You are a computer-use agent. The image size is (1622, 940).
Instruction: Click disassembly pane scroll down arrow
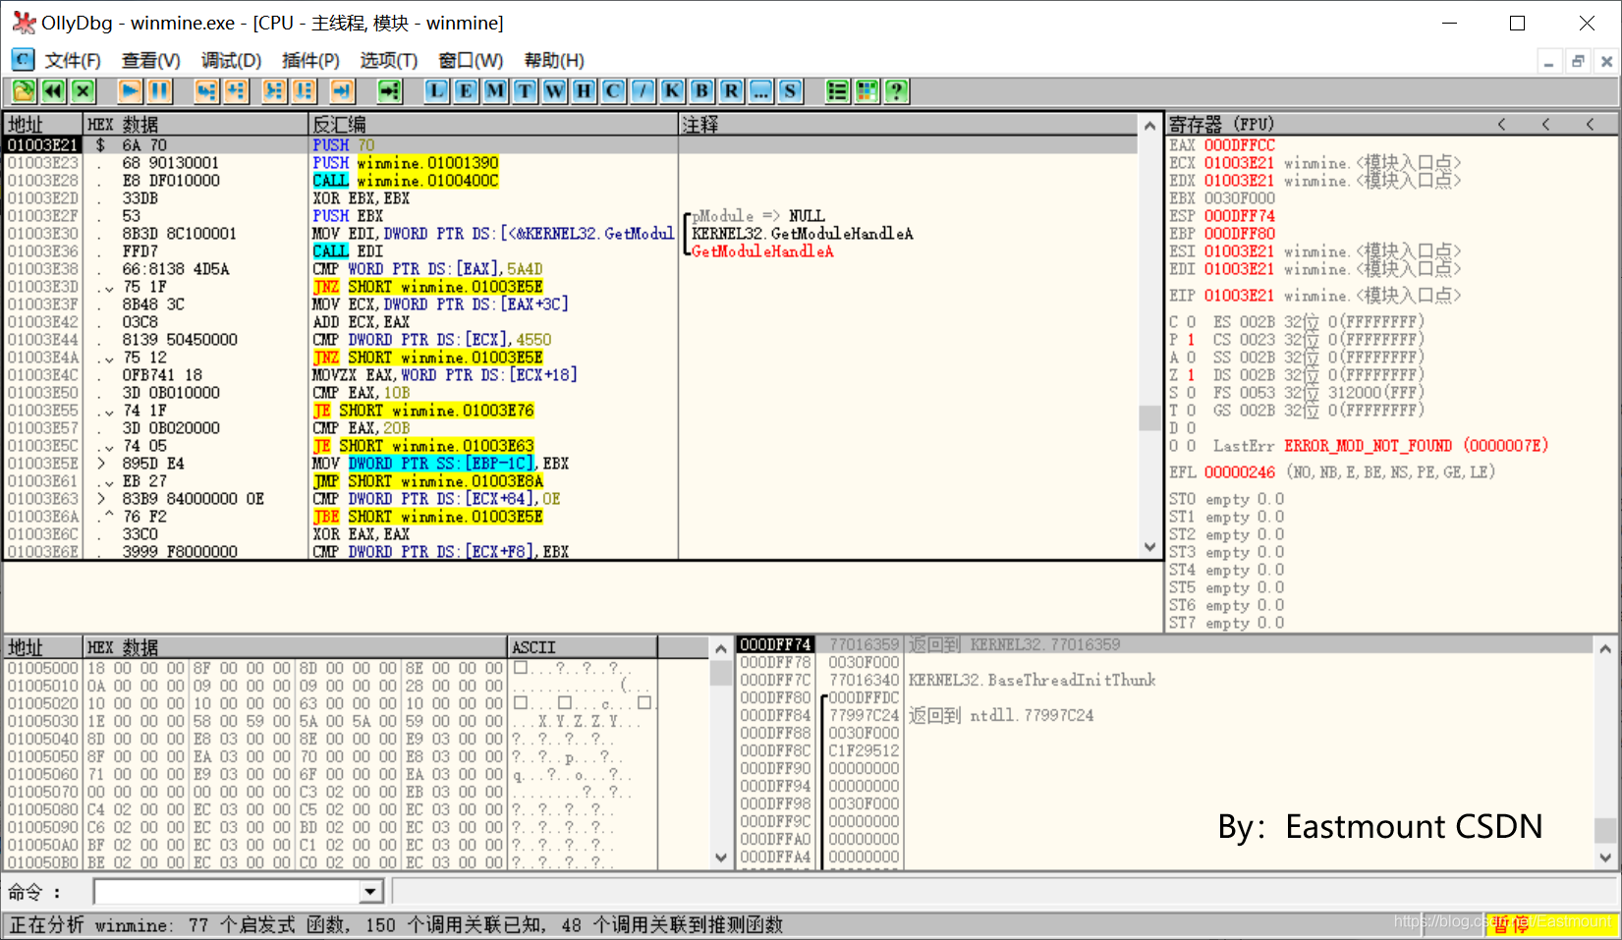click(1149, 547)
